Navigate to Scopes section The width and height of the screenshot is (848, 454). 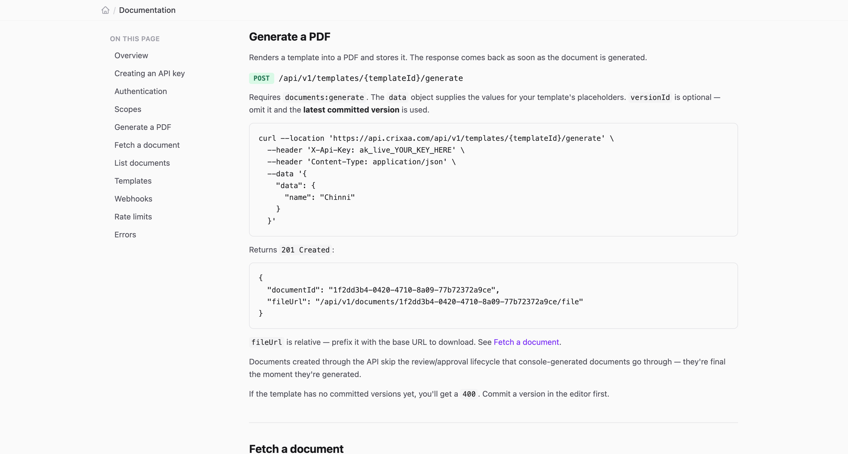[128, 109]
